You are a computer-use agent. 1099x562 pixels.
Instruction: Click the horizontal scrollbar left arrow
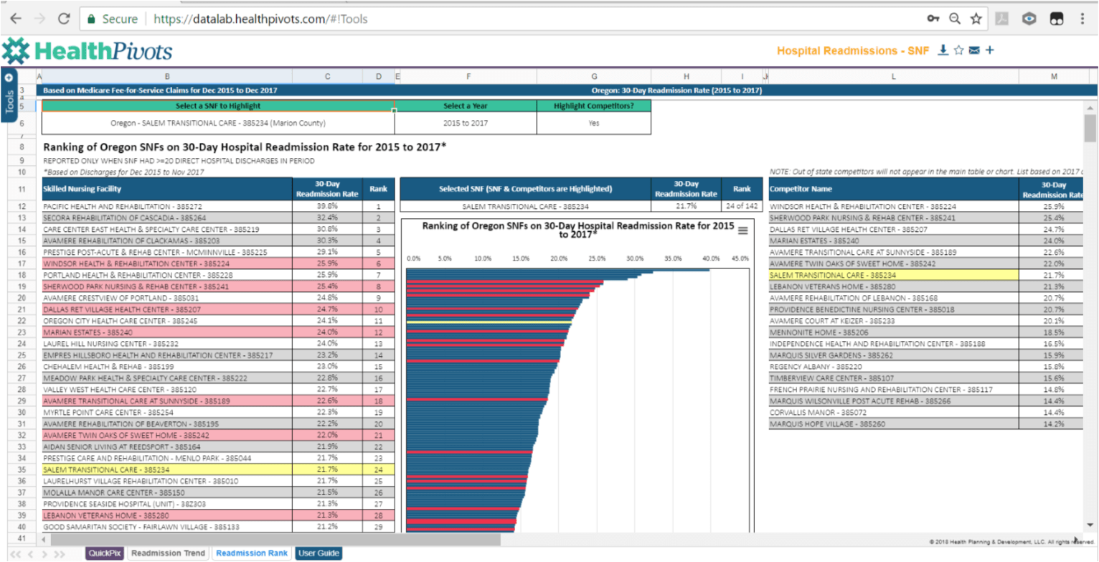coord(42,538)
